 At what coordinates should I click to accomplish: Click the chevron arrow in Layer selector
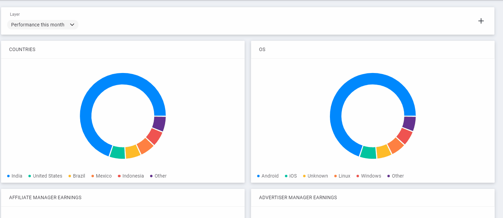point(72,25)
